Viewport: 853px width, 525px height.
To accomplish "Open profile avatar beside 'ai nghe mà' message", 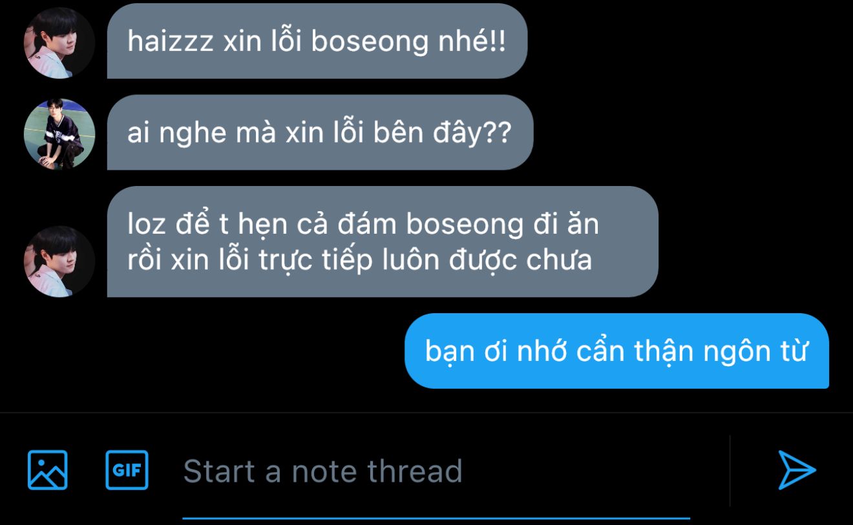I will point(59,134).
